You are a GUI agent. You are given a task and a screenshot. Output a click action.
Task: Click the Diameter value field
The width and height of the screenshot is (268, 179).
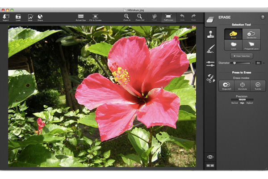click(258, 63)
